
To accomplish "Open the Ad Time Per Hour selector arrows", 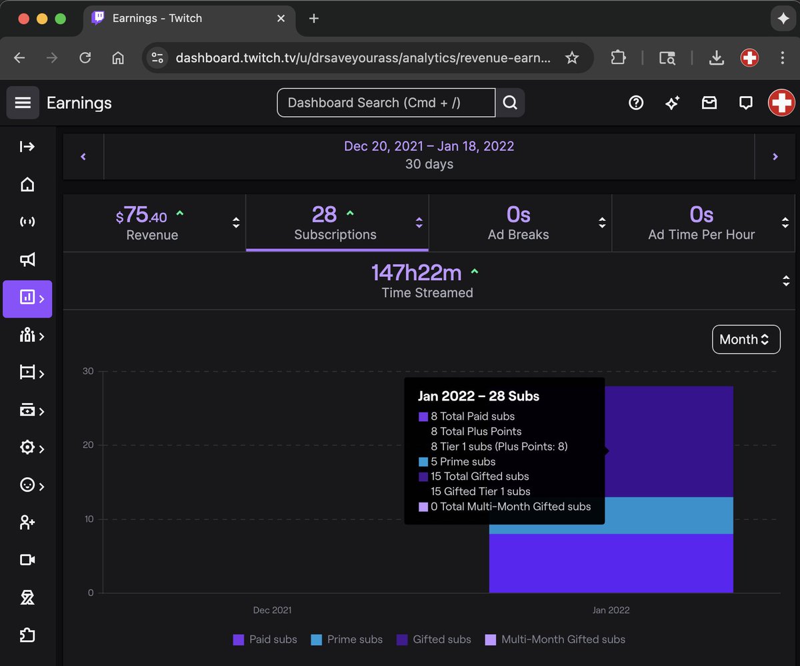I will (785, 223).
